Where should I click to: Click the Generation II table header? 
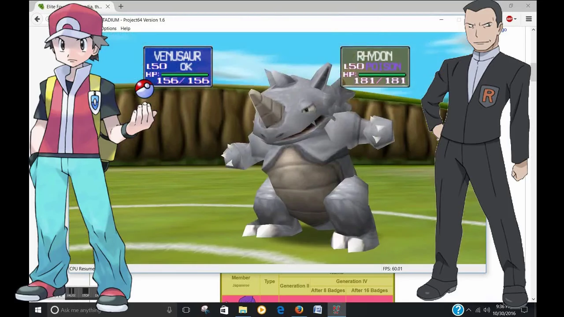[294, 286]
